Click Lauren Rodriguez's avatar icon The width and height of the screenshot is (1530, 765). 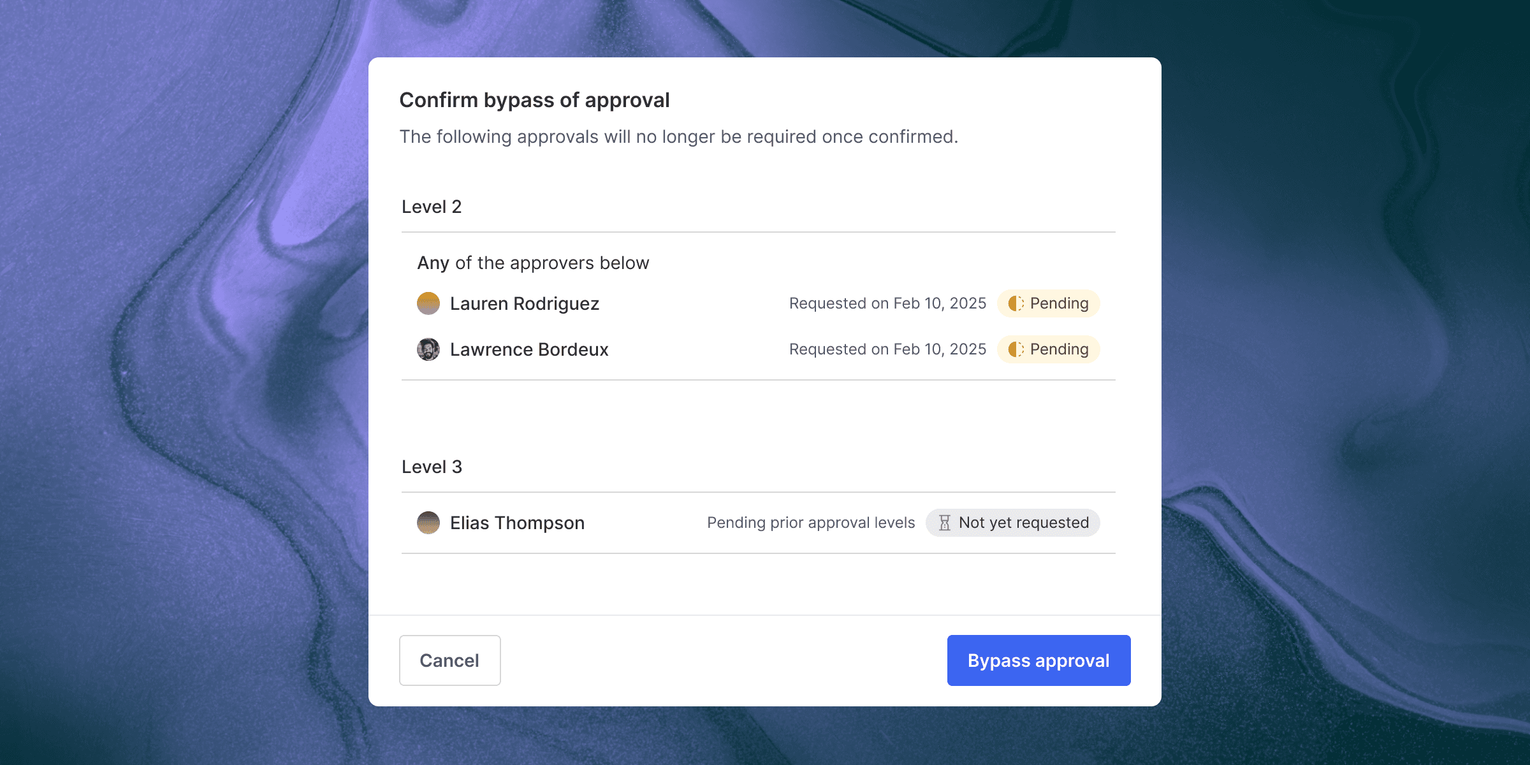pos(428,303)
